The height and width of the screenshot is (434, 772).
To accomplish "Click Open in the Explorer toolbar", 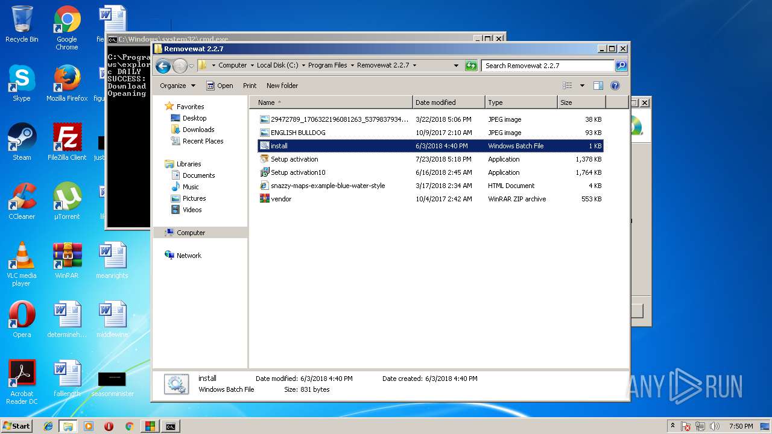I will (220, 86).
